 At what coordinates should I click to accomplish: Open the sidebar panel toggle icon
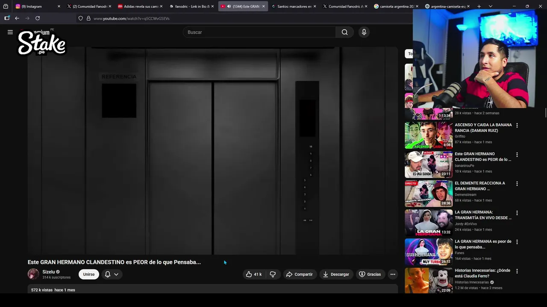(7, 18)
